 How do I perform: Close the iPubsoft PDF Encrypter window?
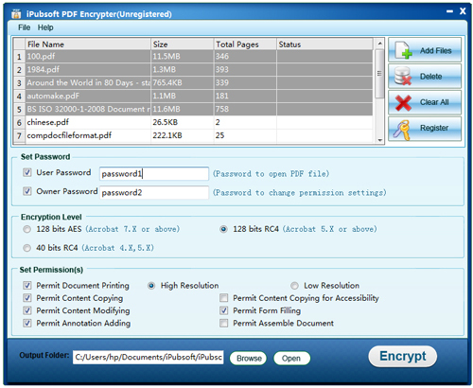[x=463, y=11]
